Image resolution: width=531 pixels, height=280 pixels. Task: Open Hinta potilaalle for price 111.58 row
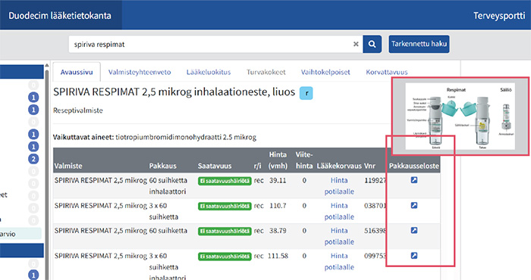(339, 261)
